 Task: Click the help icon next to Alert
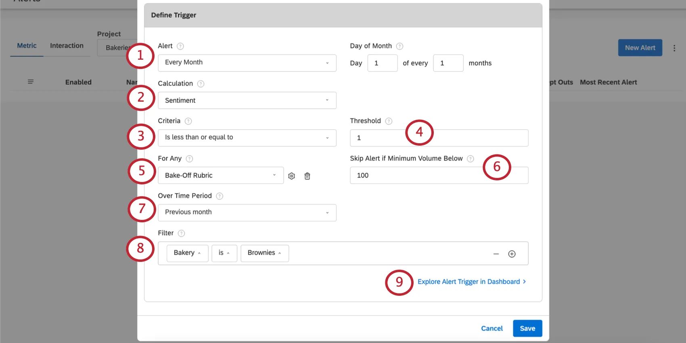180,46
